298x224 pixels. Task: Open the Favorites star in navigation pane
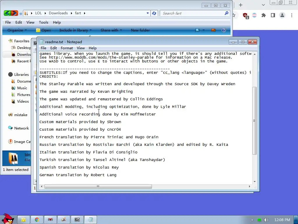click(11, 41)
